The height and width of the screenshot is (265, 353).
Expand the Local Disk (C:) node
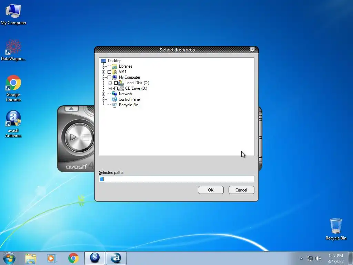point(110,83)
